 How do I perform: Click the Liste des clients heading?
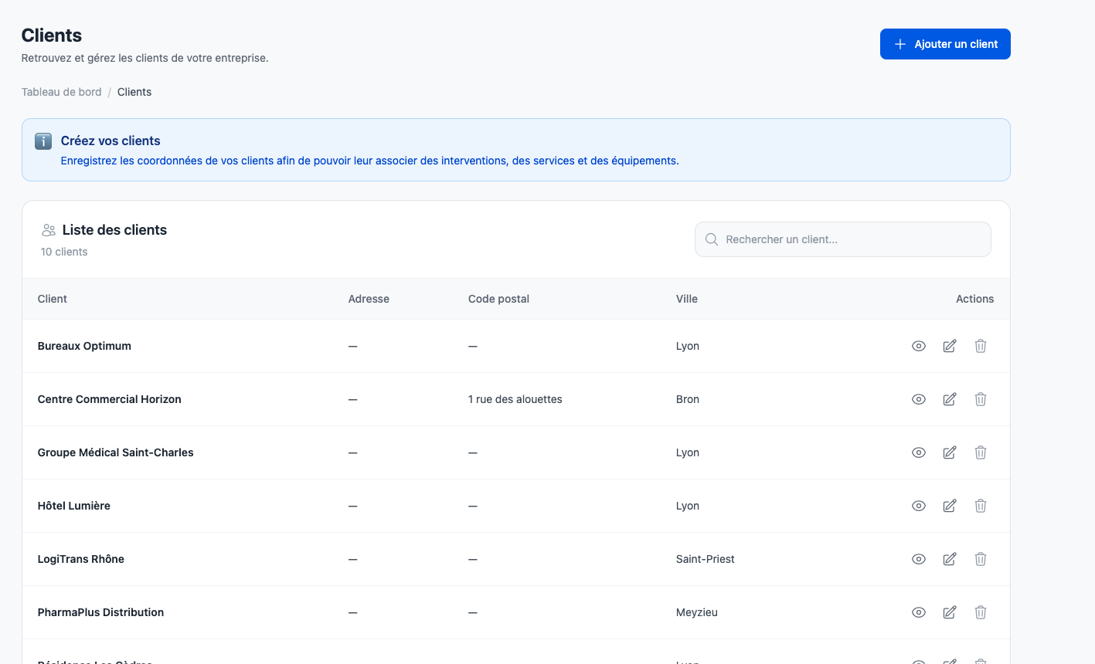pos(114,230)
